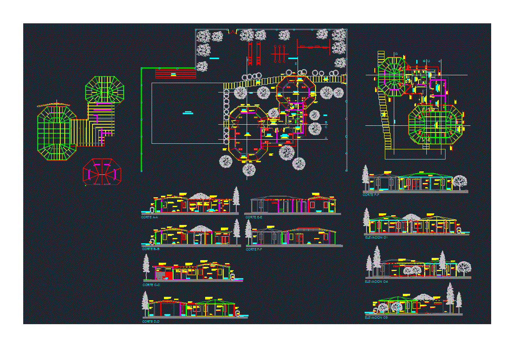Screen dimensions: 514x347
Task: Select the CORTE B-B label
Action: point(151,249)
